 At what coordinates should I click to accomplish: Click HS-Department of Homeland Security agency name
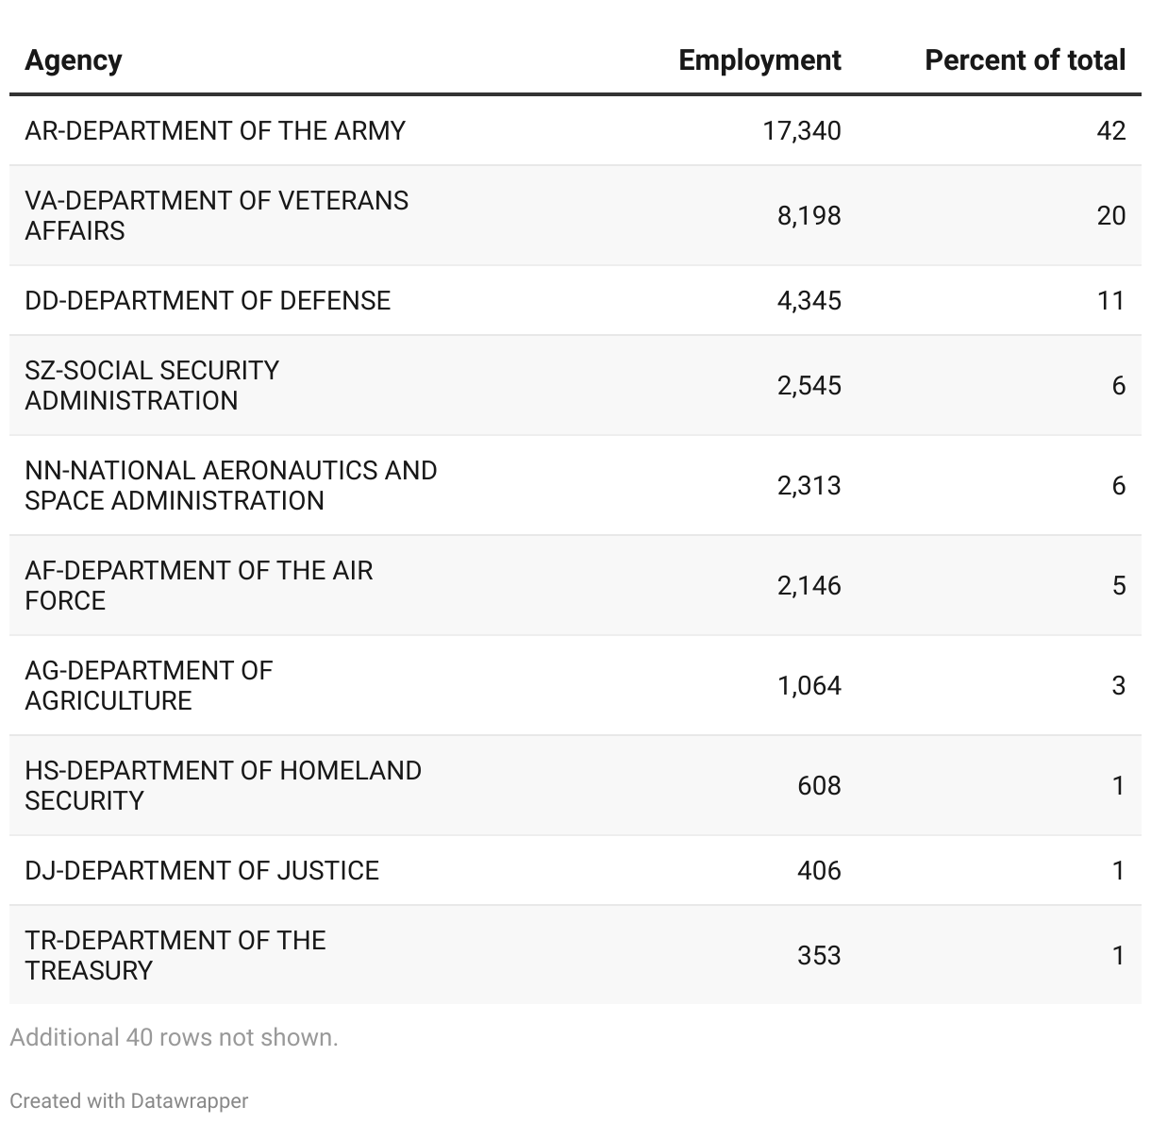223,785
